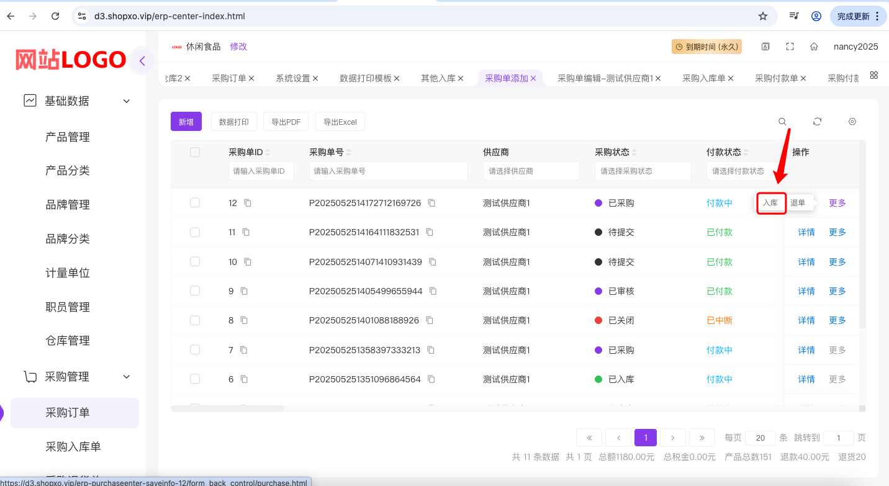This screenshot has height=486, width=889.
Task: Sort by 采购单ID column arrows
Action: pos(268,153)
